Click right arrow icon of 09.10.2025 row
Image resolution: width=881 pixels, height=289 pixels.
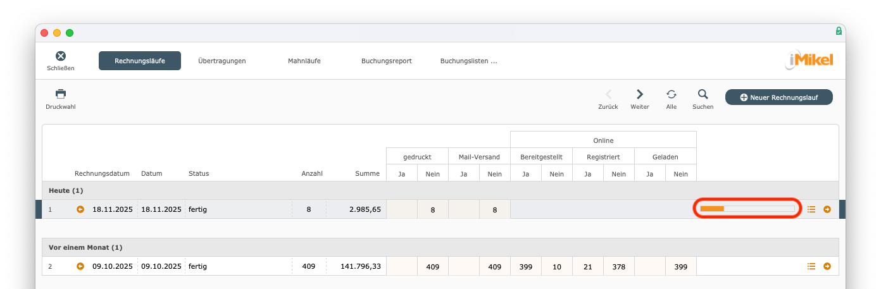(x=827, y=266)
